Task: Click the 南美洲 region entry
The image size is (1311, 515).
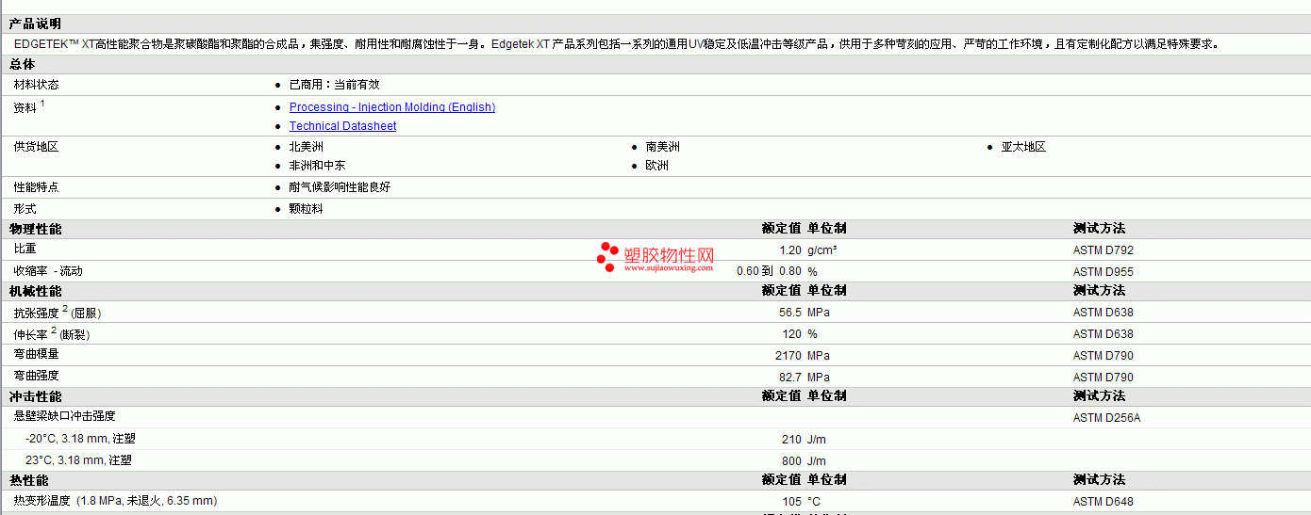Action: pos(663,147)
